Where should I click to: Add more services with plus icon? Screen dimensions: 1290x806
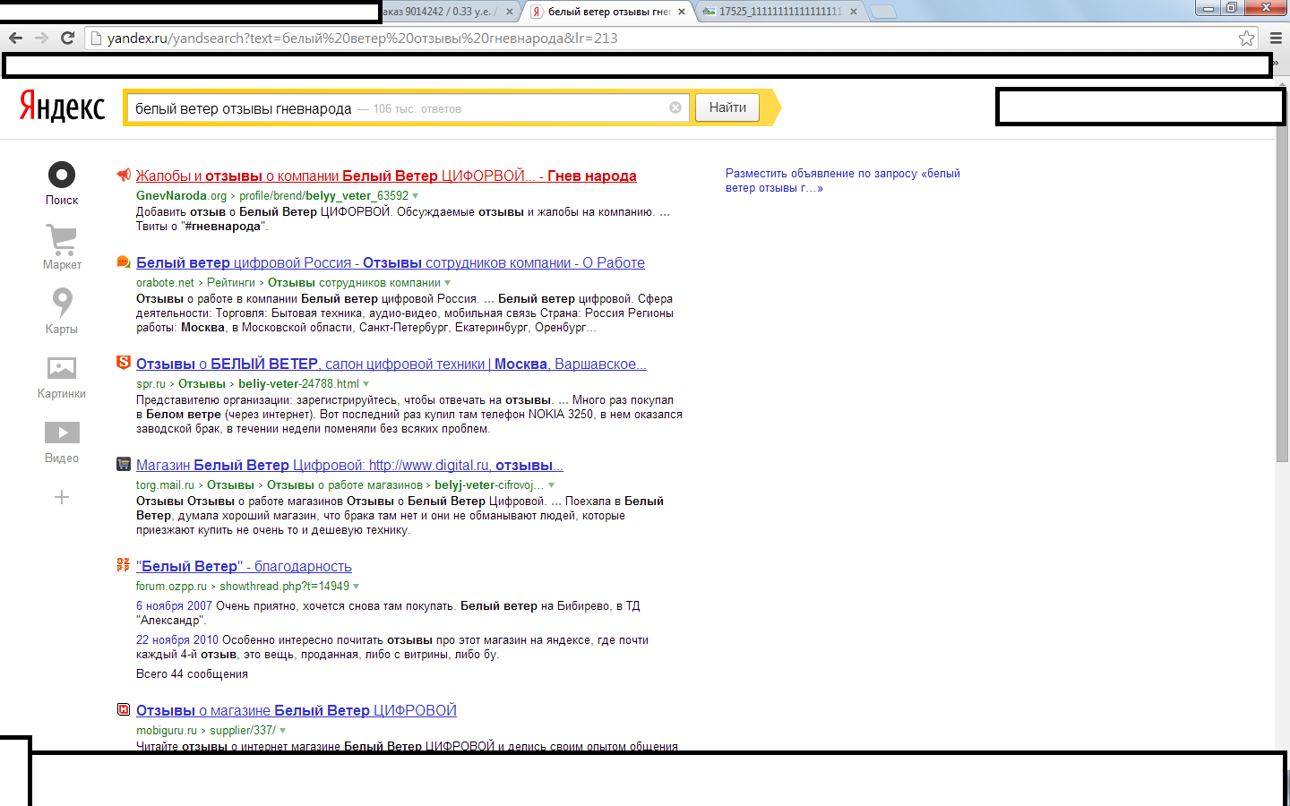pyautogui.click(x=62, y=497)
